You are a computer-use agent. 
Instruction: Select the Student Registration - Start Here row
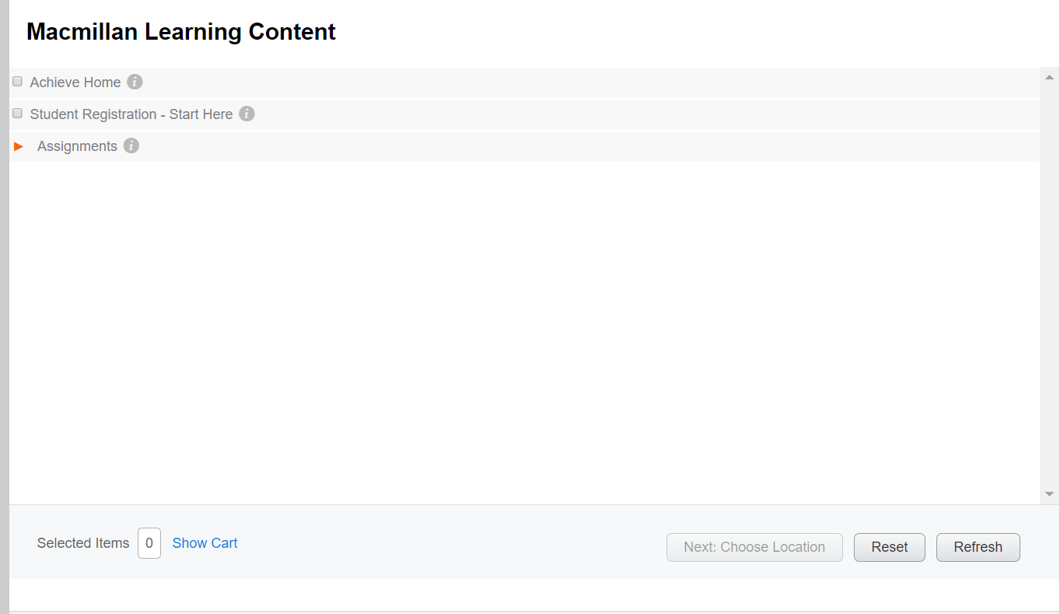pyautogui.click(x=131, y=114)
